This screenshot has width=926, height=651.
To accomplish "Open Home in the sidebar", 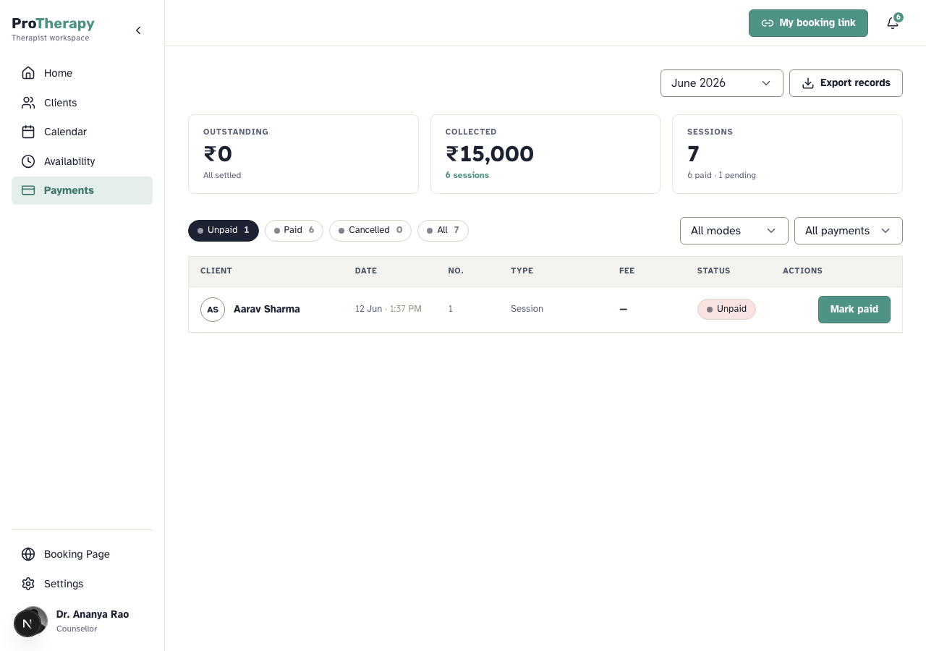I will coord(82,73).
